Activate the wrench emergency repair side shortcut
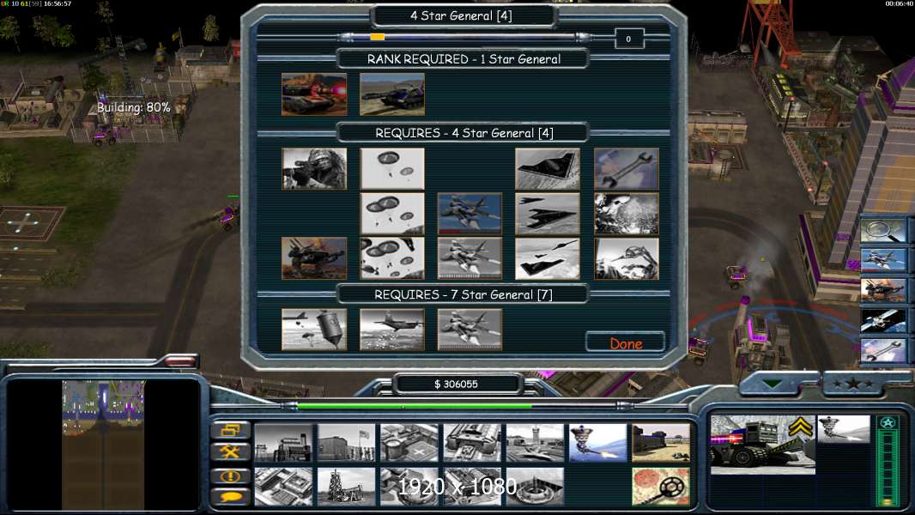 click(x=883, y=351)
